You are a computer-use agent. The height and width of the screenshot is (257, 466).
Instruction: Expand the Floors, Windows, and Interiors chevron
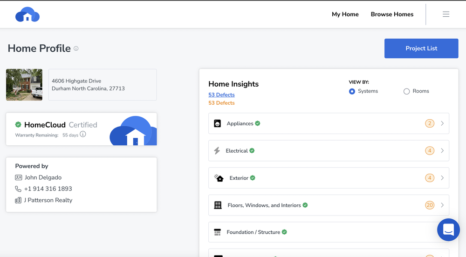pyautogui.click(x=442, y=205)
